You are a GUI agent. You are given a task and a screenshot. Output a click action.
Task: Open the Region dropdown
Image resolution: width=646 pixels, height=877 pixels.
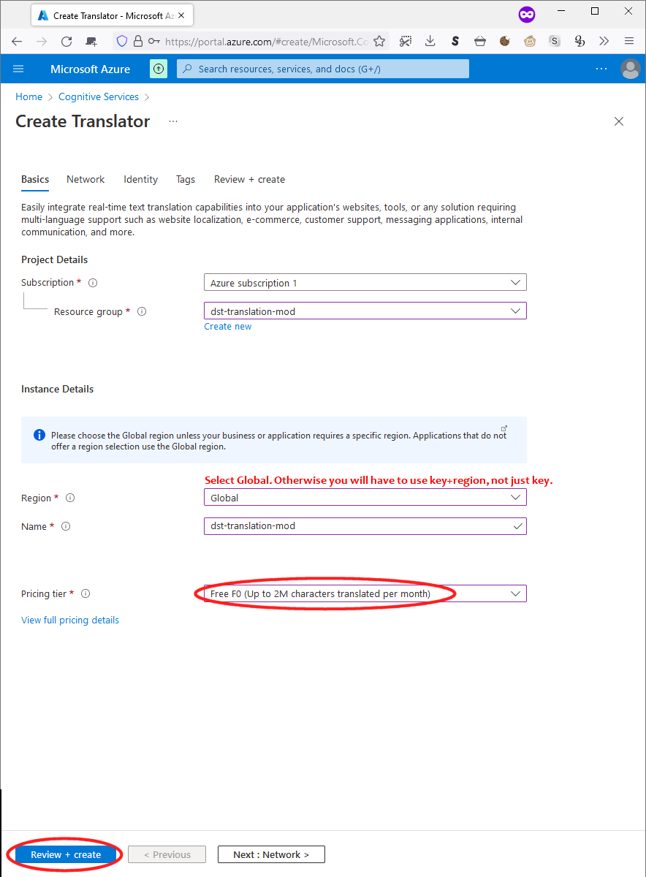pyautogui.click(x=365, y=498)
